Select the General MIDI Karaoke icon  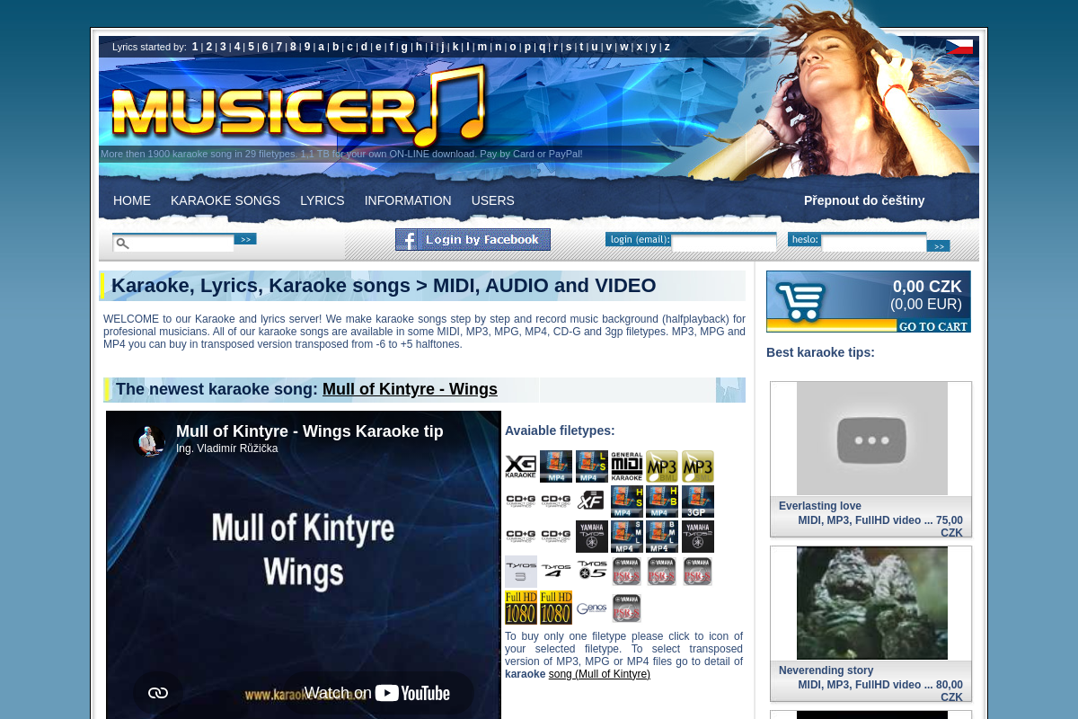pos(627,466)
